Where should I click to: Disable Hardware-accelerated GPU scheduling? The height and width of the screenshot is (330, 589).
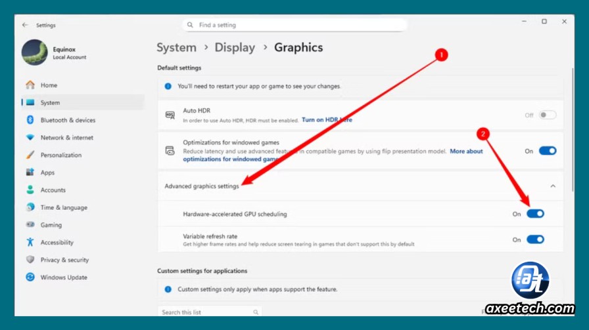(535, 214)
